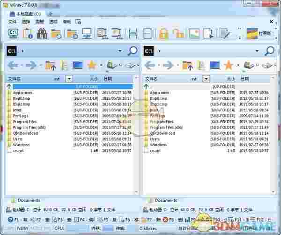Image resolution: width=281 pixels, height=235 pixels.
Task: Click the F6 function key button
Action: tap(129, 220)
